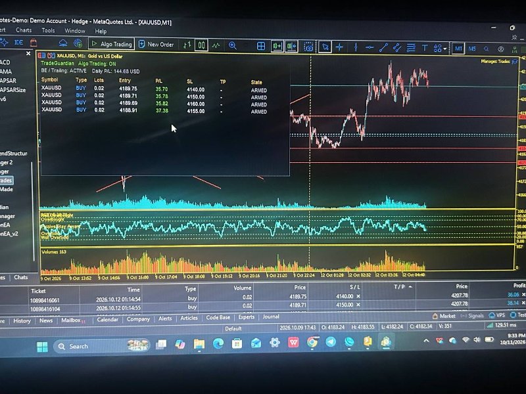Click the Windows Start button
526x394 pixels.
click(42, 347)
